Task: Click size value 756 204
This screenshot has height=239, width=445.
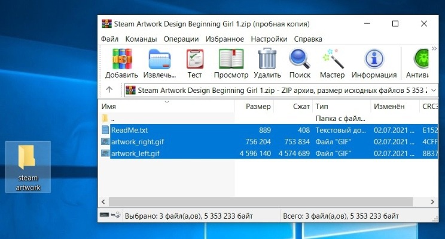Action: [x=258, y=142]
